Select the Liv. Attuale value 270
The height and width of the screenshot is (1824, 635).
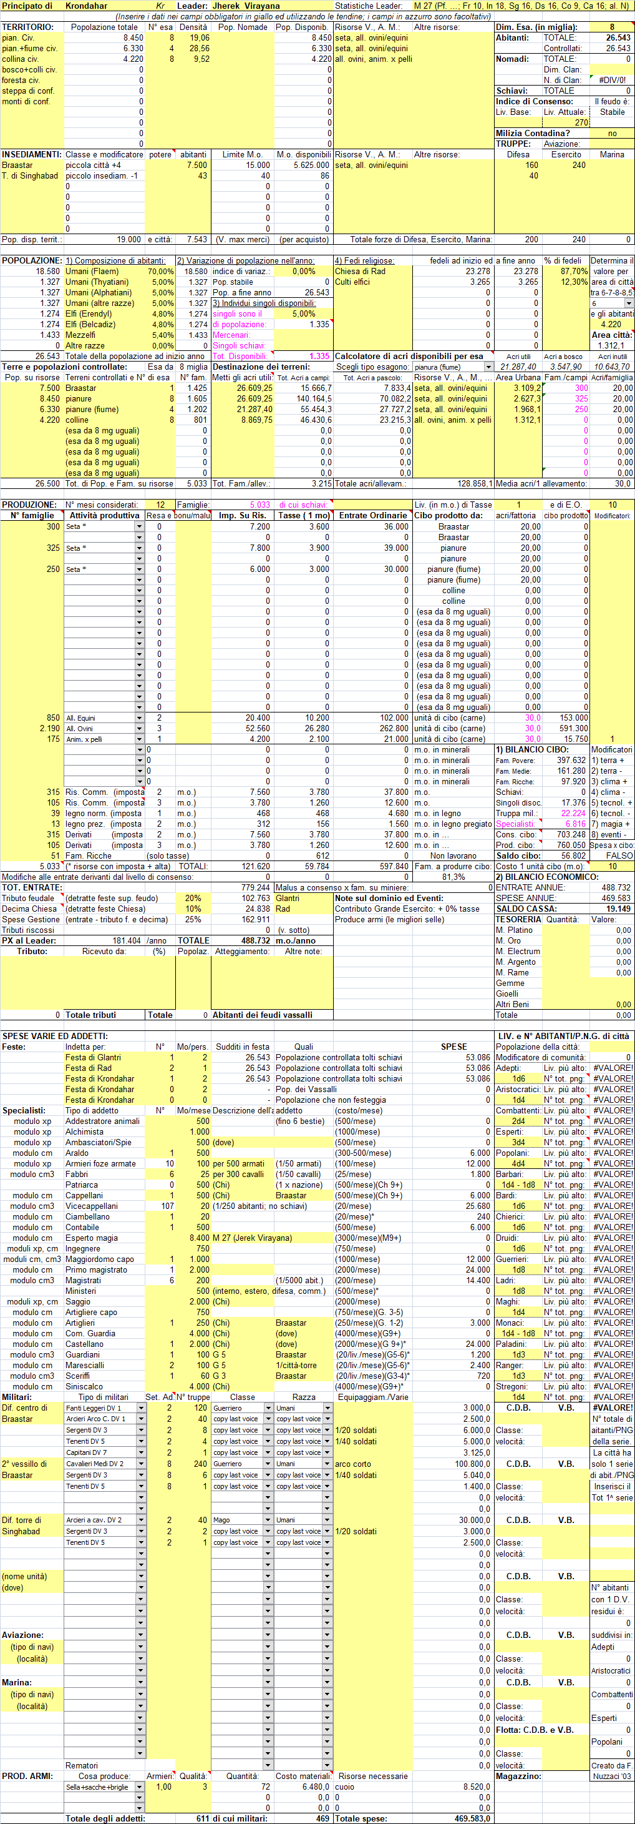pyautogui.click(x=566, y=122)
